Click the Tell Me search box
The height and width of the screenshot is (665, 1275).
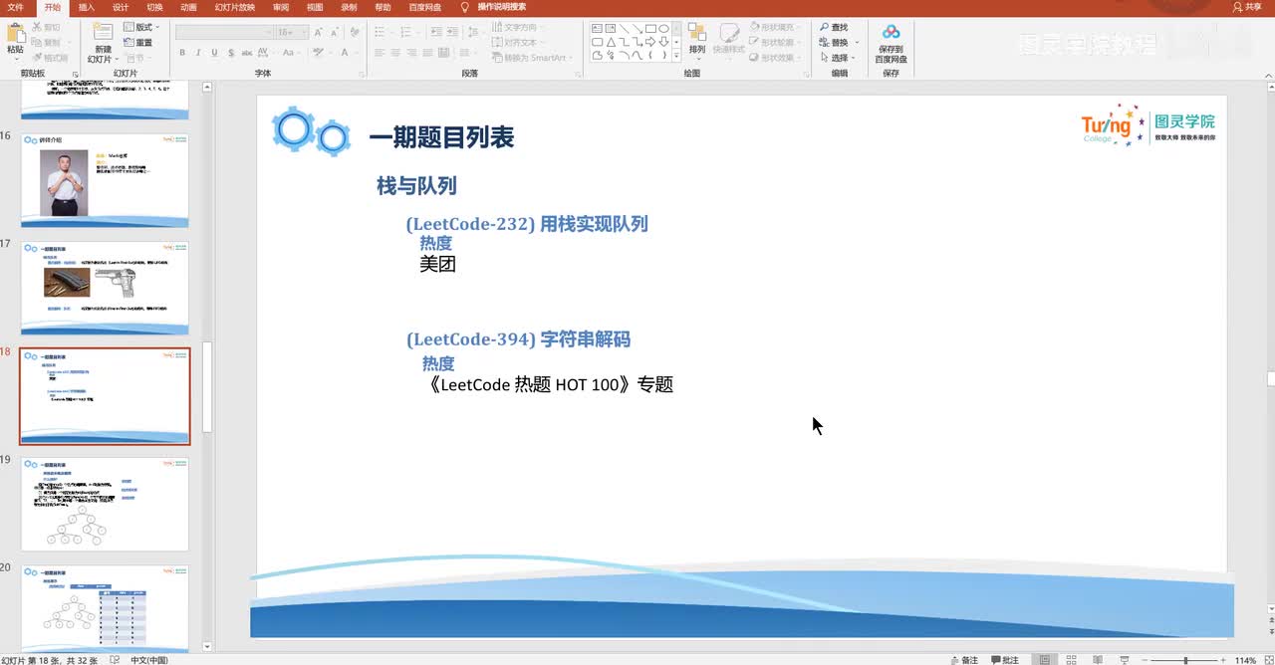click(x=501, y=7)
